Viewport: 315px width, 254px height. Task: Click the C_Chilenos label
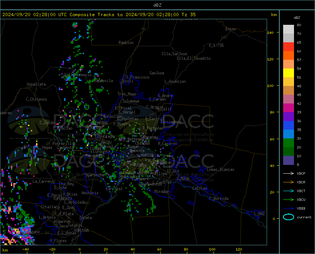[36, 99]
